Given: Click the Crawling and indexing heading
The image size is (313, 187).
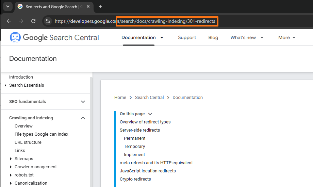Looking at the screenshot, I should click(31, 118).
